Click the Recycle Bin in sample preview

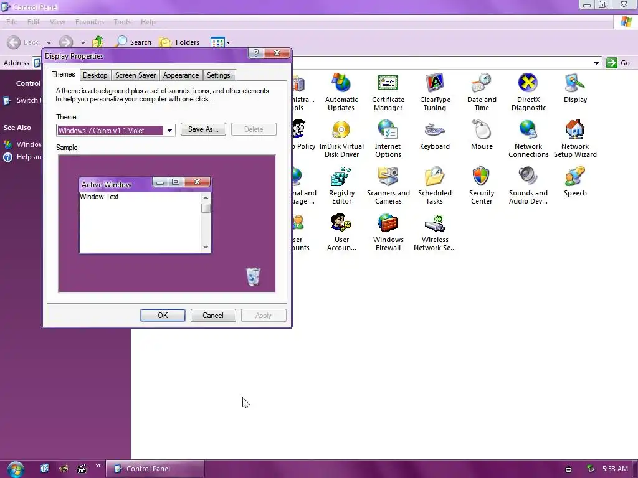click(x=253, y=276)
